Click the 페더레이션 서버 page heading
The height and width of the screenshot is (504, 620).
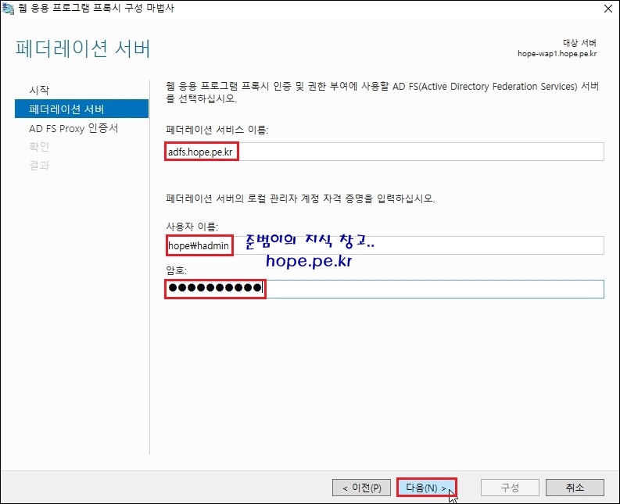click(x=83, y=48)
